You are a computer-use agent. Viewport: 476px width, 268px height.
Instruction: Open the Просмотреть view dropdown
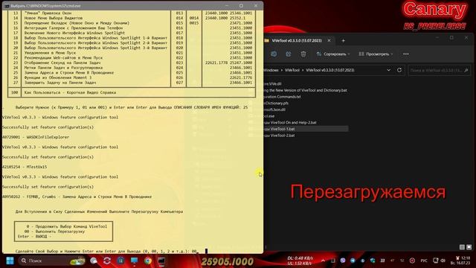click(x=376, y=54)
